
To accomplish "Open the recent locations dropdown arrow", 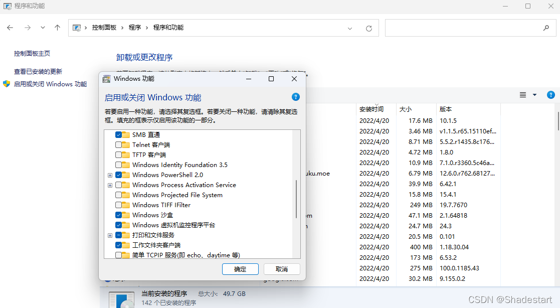I will coord(43,28).
